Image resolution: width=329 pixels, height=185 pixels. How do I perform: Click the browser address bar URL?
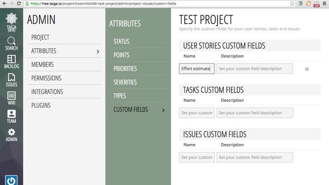pyautogui.click(x=103, y=4)
